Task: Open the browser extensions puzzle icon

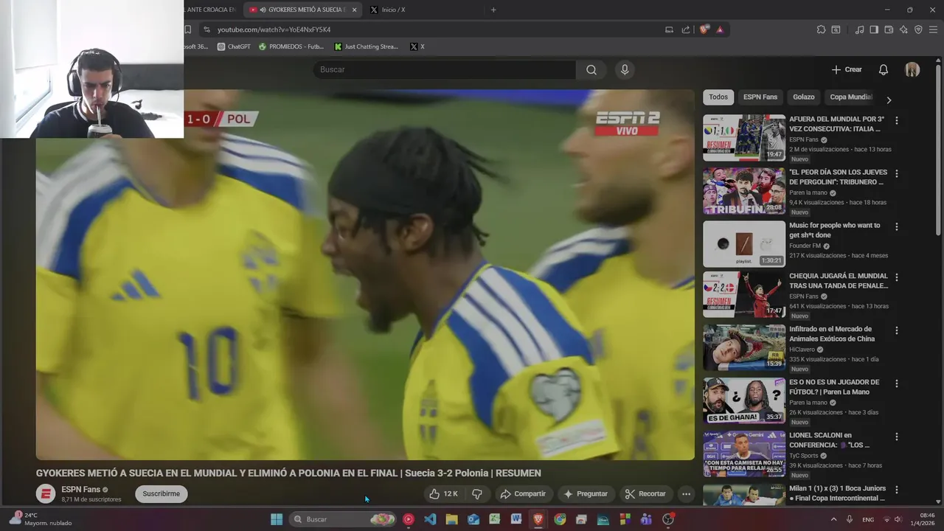Action: [821, 29]
